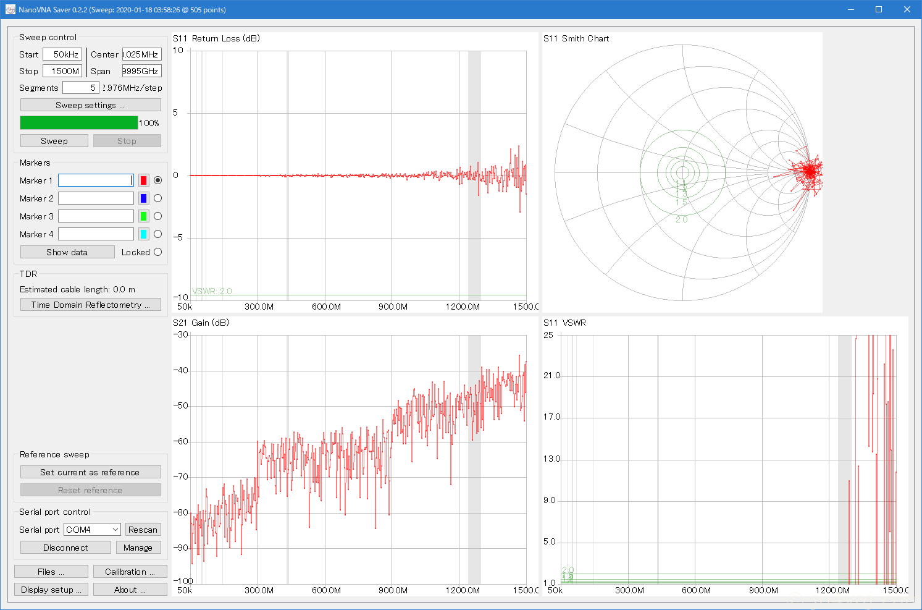This screenshot has height=610, width=922.
Task: Set current sweep as reference
Action: click(x=91, y=472)
